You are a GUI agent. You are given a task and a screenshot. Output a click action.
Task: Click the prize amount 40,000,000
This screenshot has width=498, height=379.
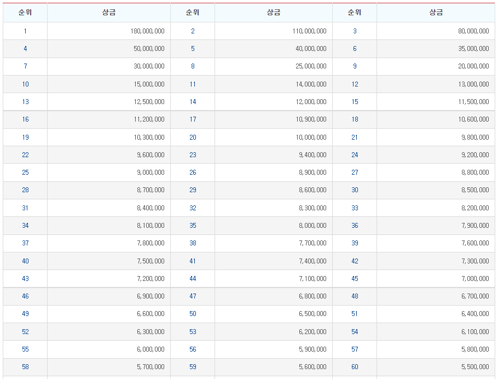[x=311, y=49]
